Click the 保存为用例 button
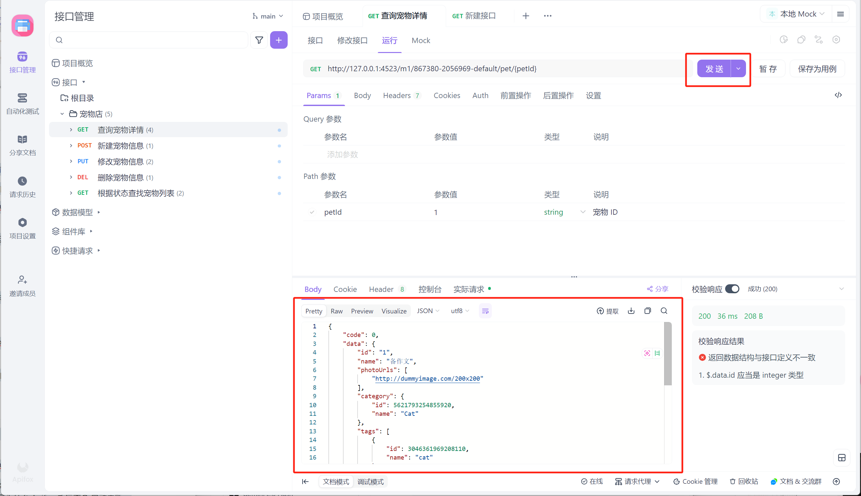This screenshot has height=496, width=861. tap(817, 69)
